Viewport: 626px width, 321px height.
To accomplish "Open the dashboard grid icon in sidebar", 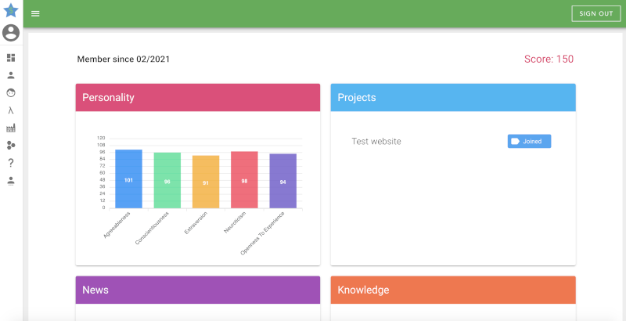I will (11, 58).
